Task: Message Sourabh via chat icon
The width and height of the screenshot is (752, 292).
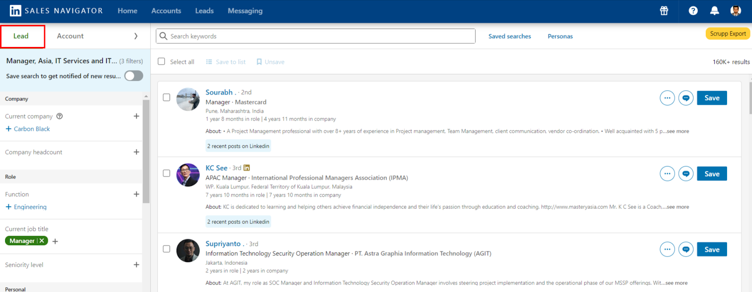Action: pos(686,98)
